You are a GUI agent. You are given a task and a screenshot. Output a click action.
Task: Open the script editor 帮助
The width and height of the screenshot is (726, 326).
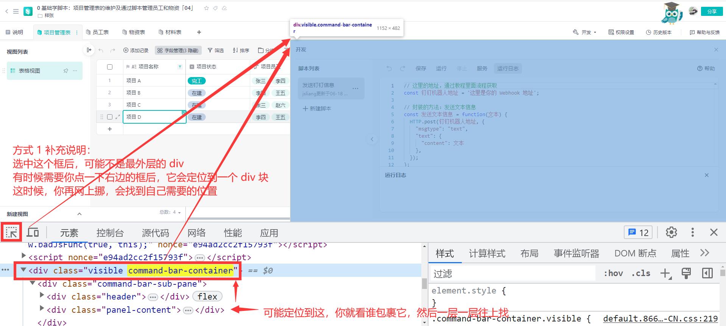click(706, 68)
